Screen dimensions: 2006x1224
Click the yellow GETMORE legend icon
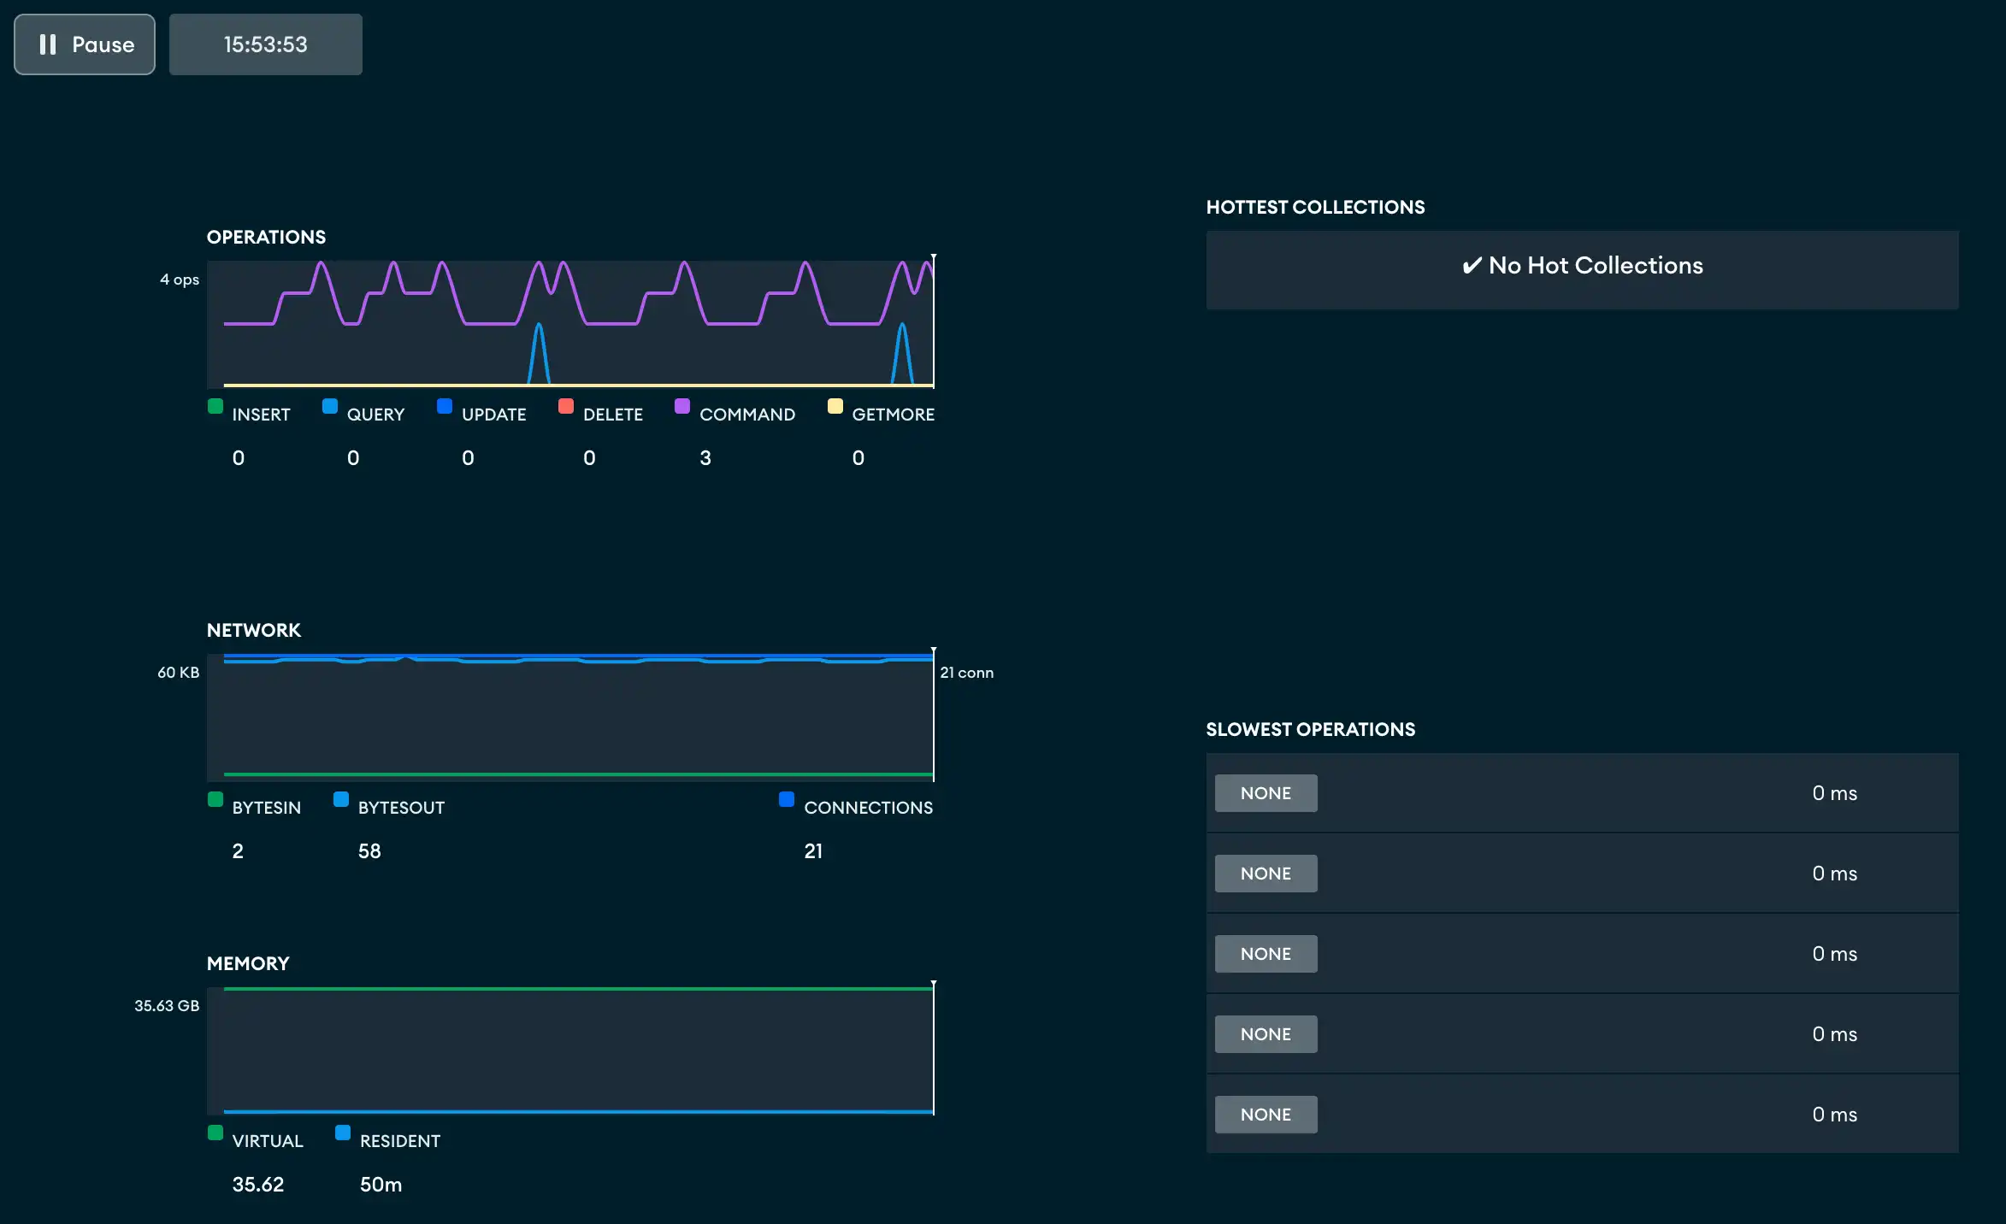[835, 406]
